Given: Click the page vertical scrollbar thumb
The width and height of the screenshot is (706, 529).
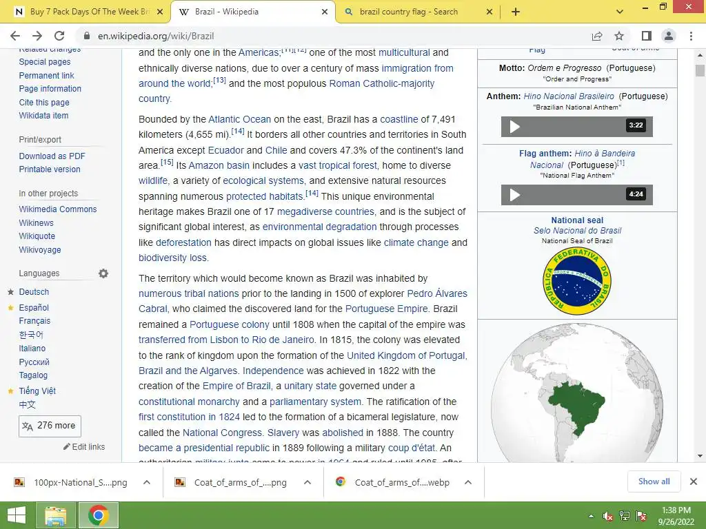Looking at the screenshot, I should click(700, 71).
